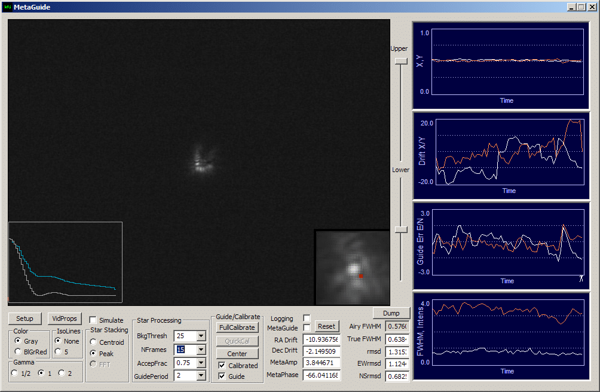Click the Upper threshold slider handle
The width and height of the screenshot is (600, 392).
click(401, 60)
